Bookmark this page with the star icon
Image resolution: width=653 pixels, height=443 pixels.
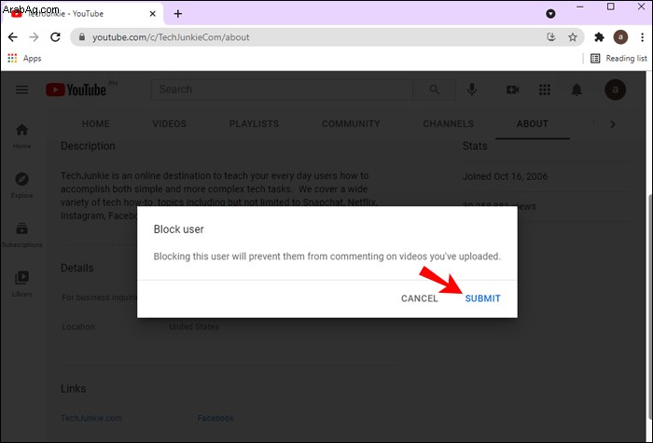tap(573, 37)
